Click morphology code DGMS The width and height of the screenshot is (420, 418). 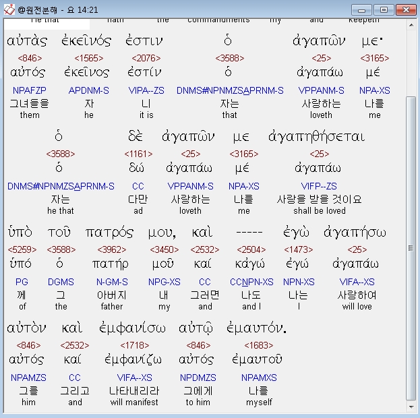pyautogui.click(x=61, y=282)
